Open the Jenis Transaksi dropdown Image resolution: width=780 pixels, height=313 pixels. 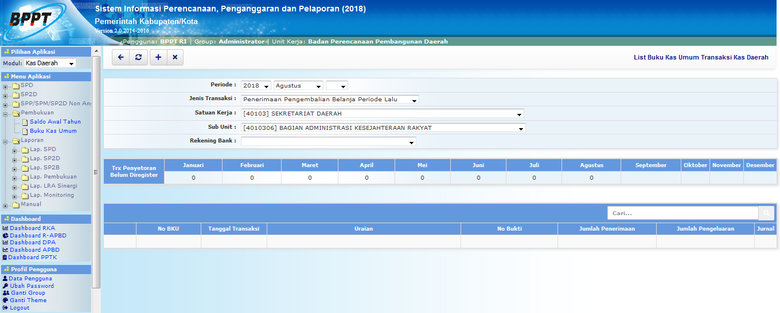[330, 100]
